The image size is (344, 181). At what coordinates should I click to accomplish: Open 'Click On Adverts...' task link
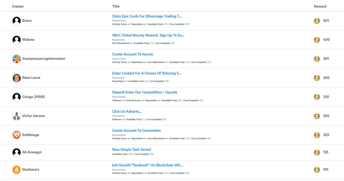pos(127,111)
